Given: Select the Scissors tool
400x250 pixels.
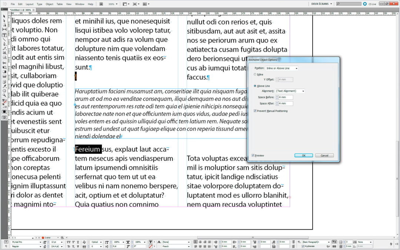Looking at the screenshot, I should pos(4,63).
